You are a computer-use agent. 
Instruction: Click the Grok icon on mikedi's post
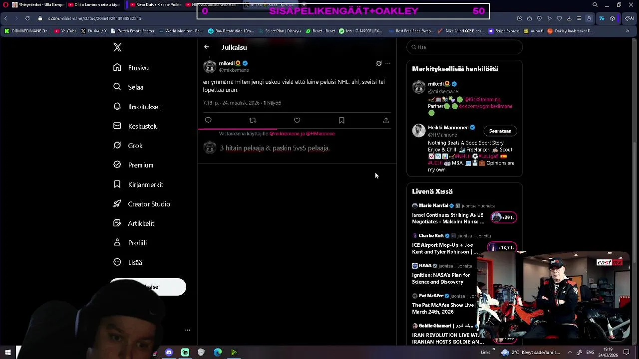click(x=379, y=63)
